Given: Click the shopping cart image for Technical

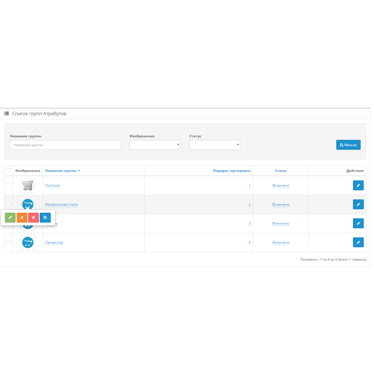Looking at the screenshot, I should (x=28, y=186).
